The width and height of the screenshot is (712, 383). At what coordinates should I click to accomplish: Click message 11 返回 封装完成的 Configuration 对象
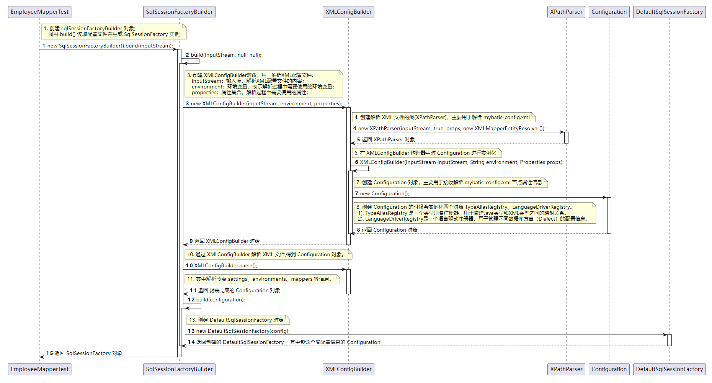(x=235, y=290)
